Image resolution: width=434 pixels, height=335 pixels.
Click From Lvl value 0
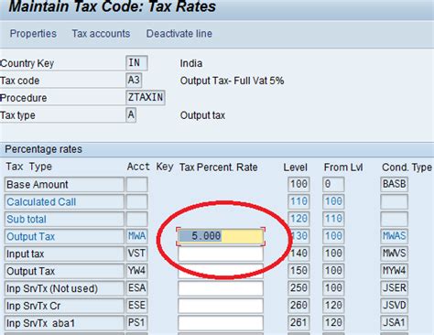click(333, 184)
